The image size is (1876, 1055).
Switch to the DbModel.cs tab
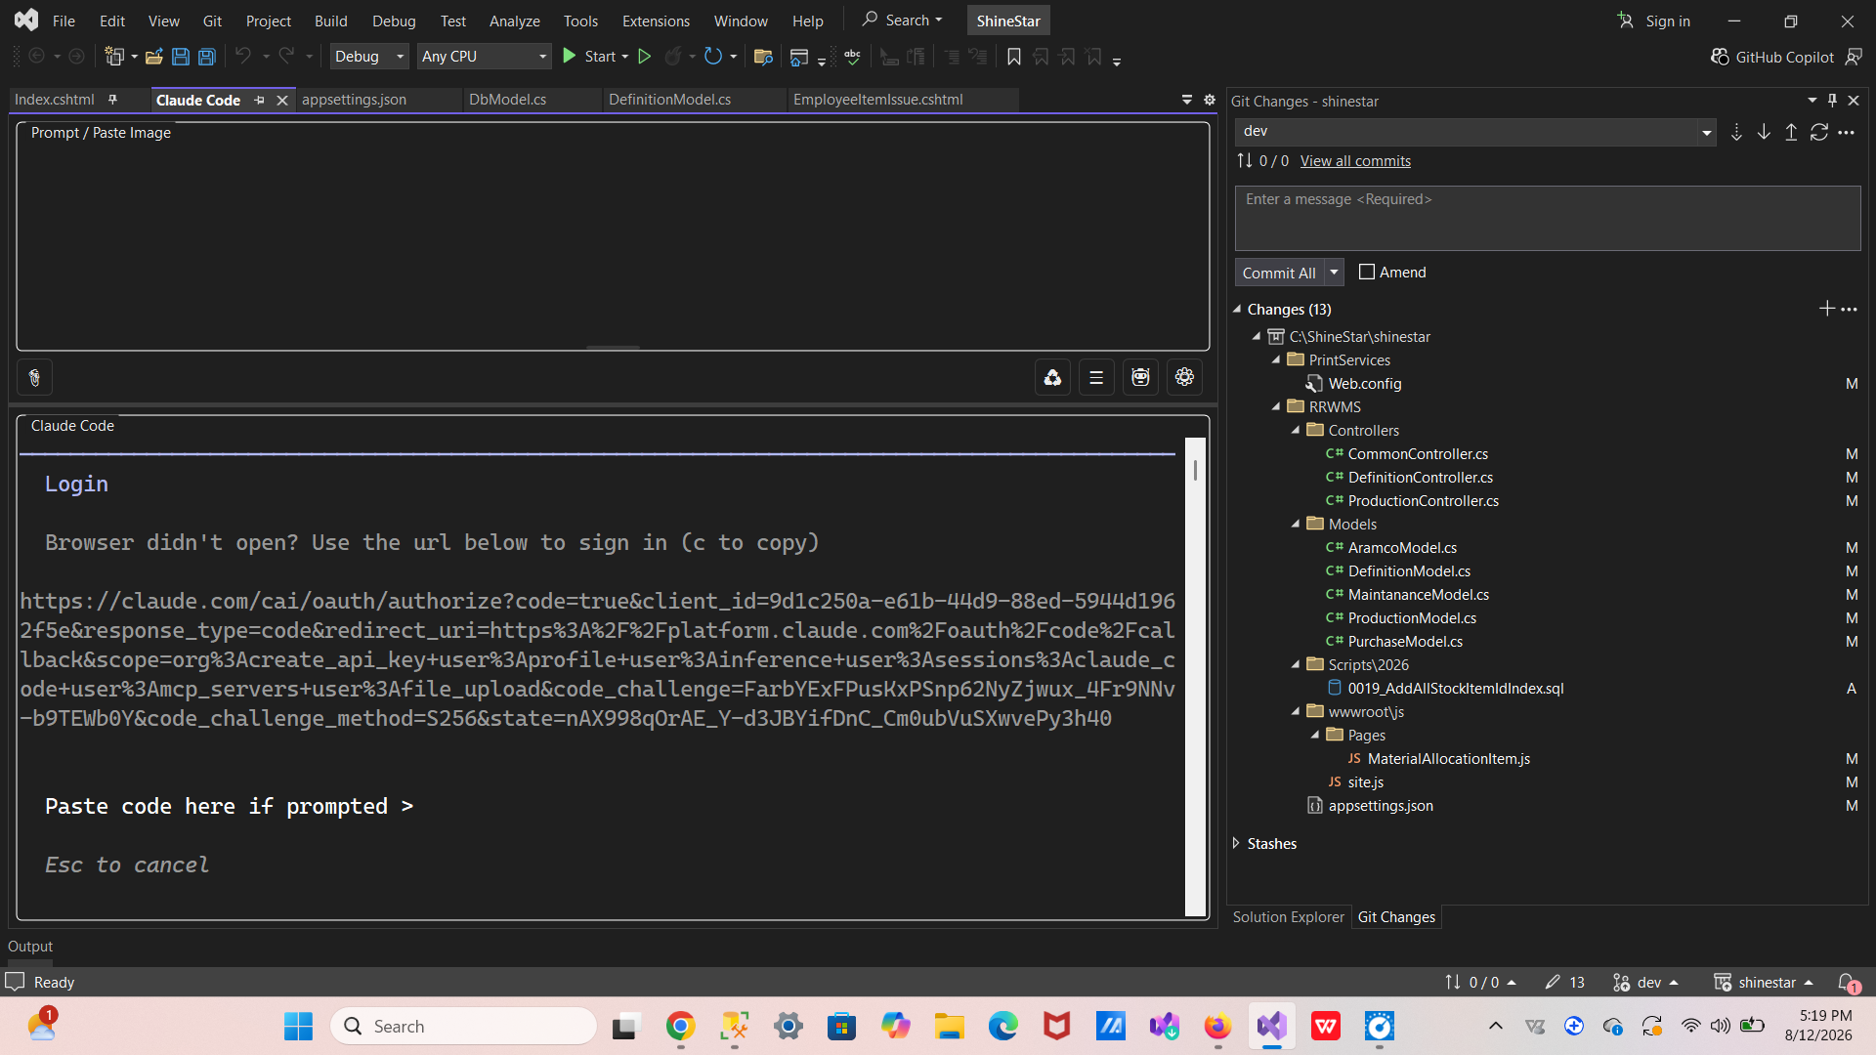507,100
